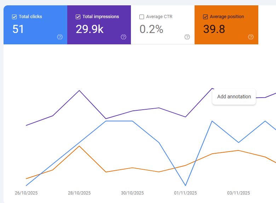Image resolution: width=276 pixels, height=203 pixels.
Task: Uncheck the Average position checkbox
Action: coord(206,17)
